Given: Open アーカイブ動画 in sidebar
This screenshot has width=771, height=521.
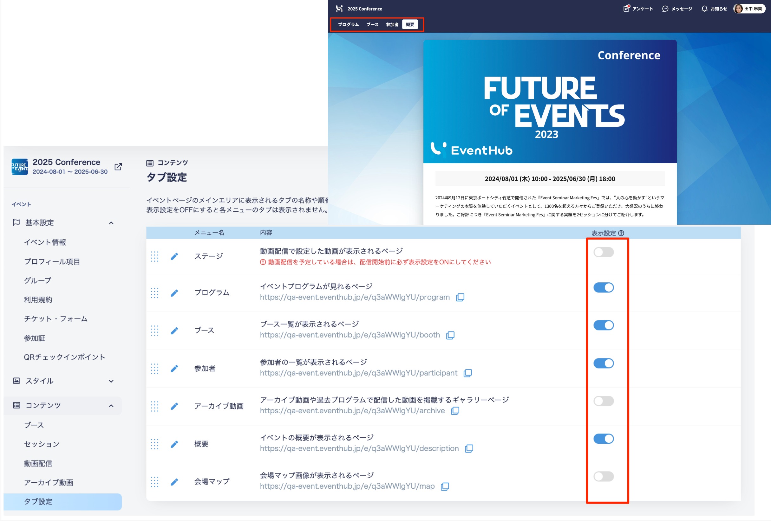Looking at the screenshot, I should coord(49,483).
